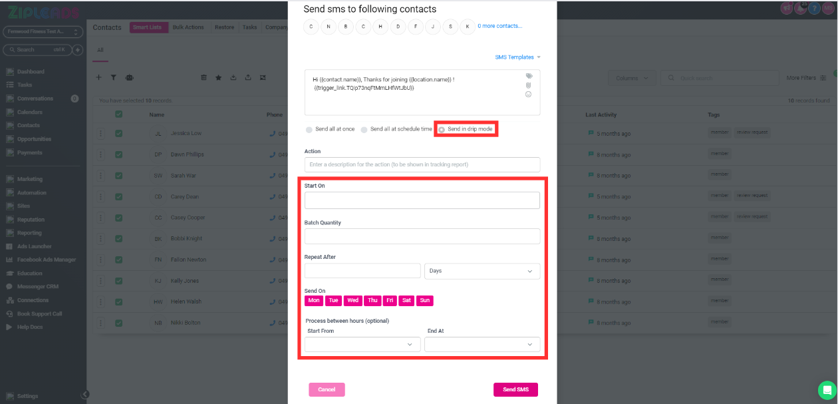The width and height of the screenshot is (838, 404).
Task: Open the help question mark icon at top right
Action: 814,9
